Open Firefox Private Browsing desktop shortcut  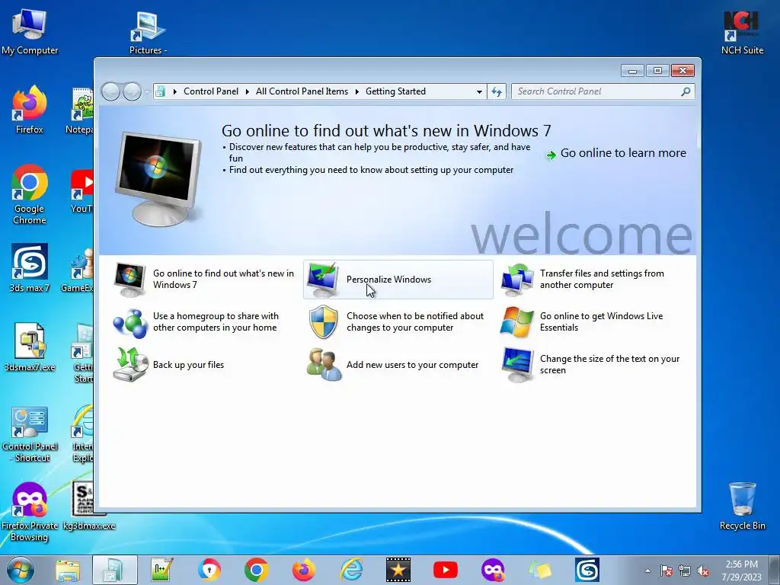[x=30, y=511]
